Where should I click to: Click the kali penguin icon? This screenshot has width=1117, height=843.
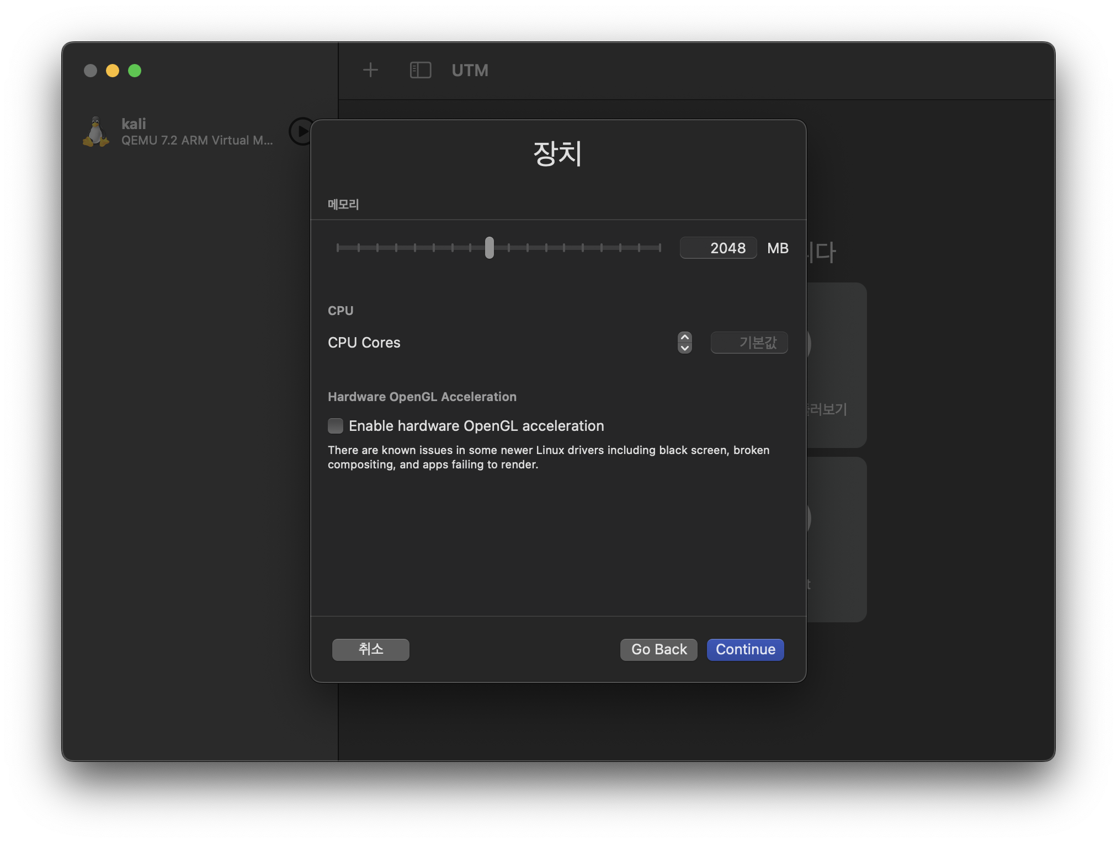coord(96,132)
